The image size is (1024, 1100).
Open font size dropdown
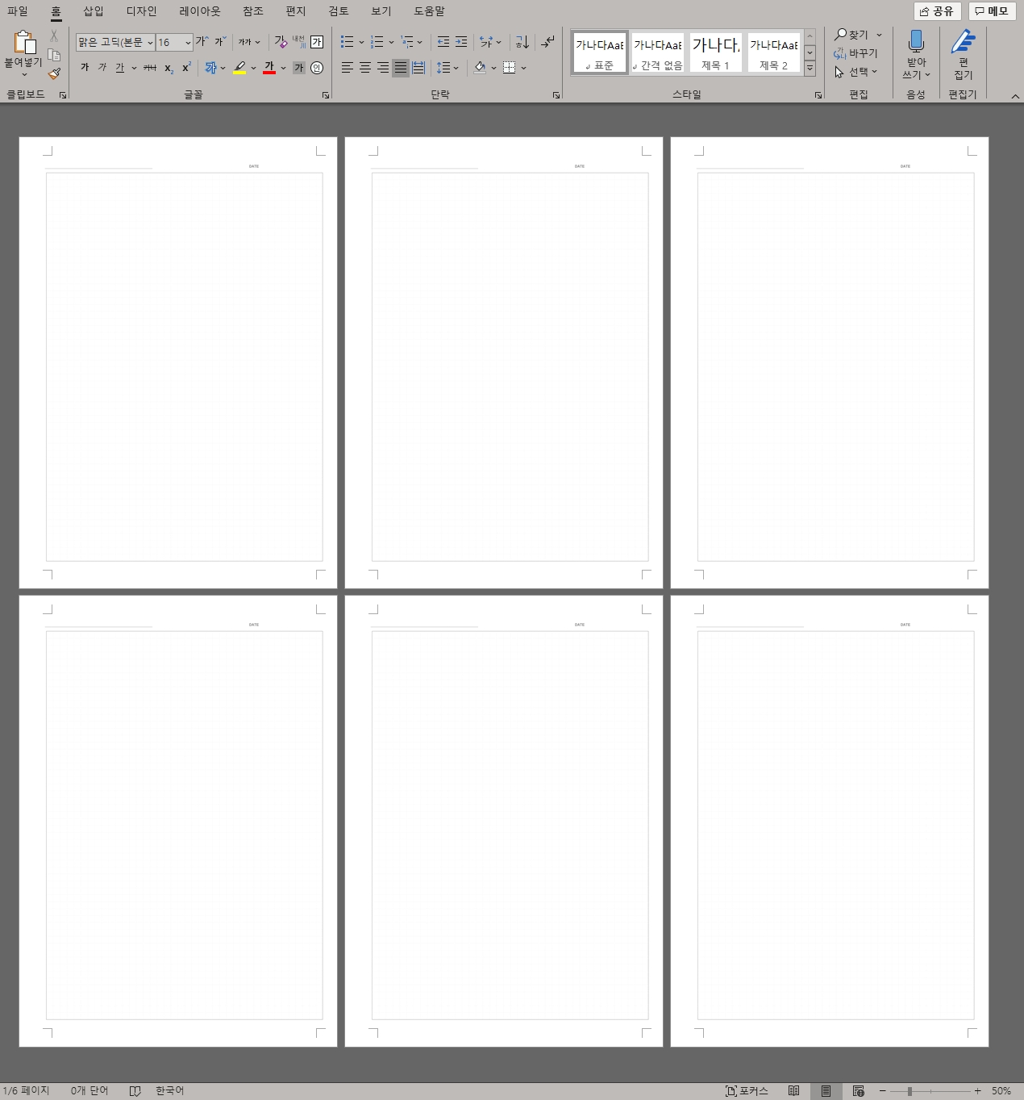coord(188,42)
